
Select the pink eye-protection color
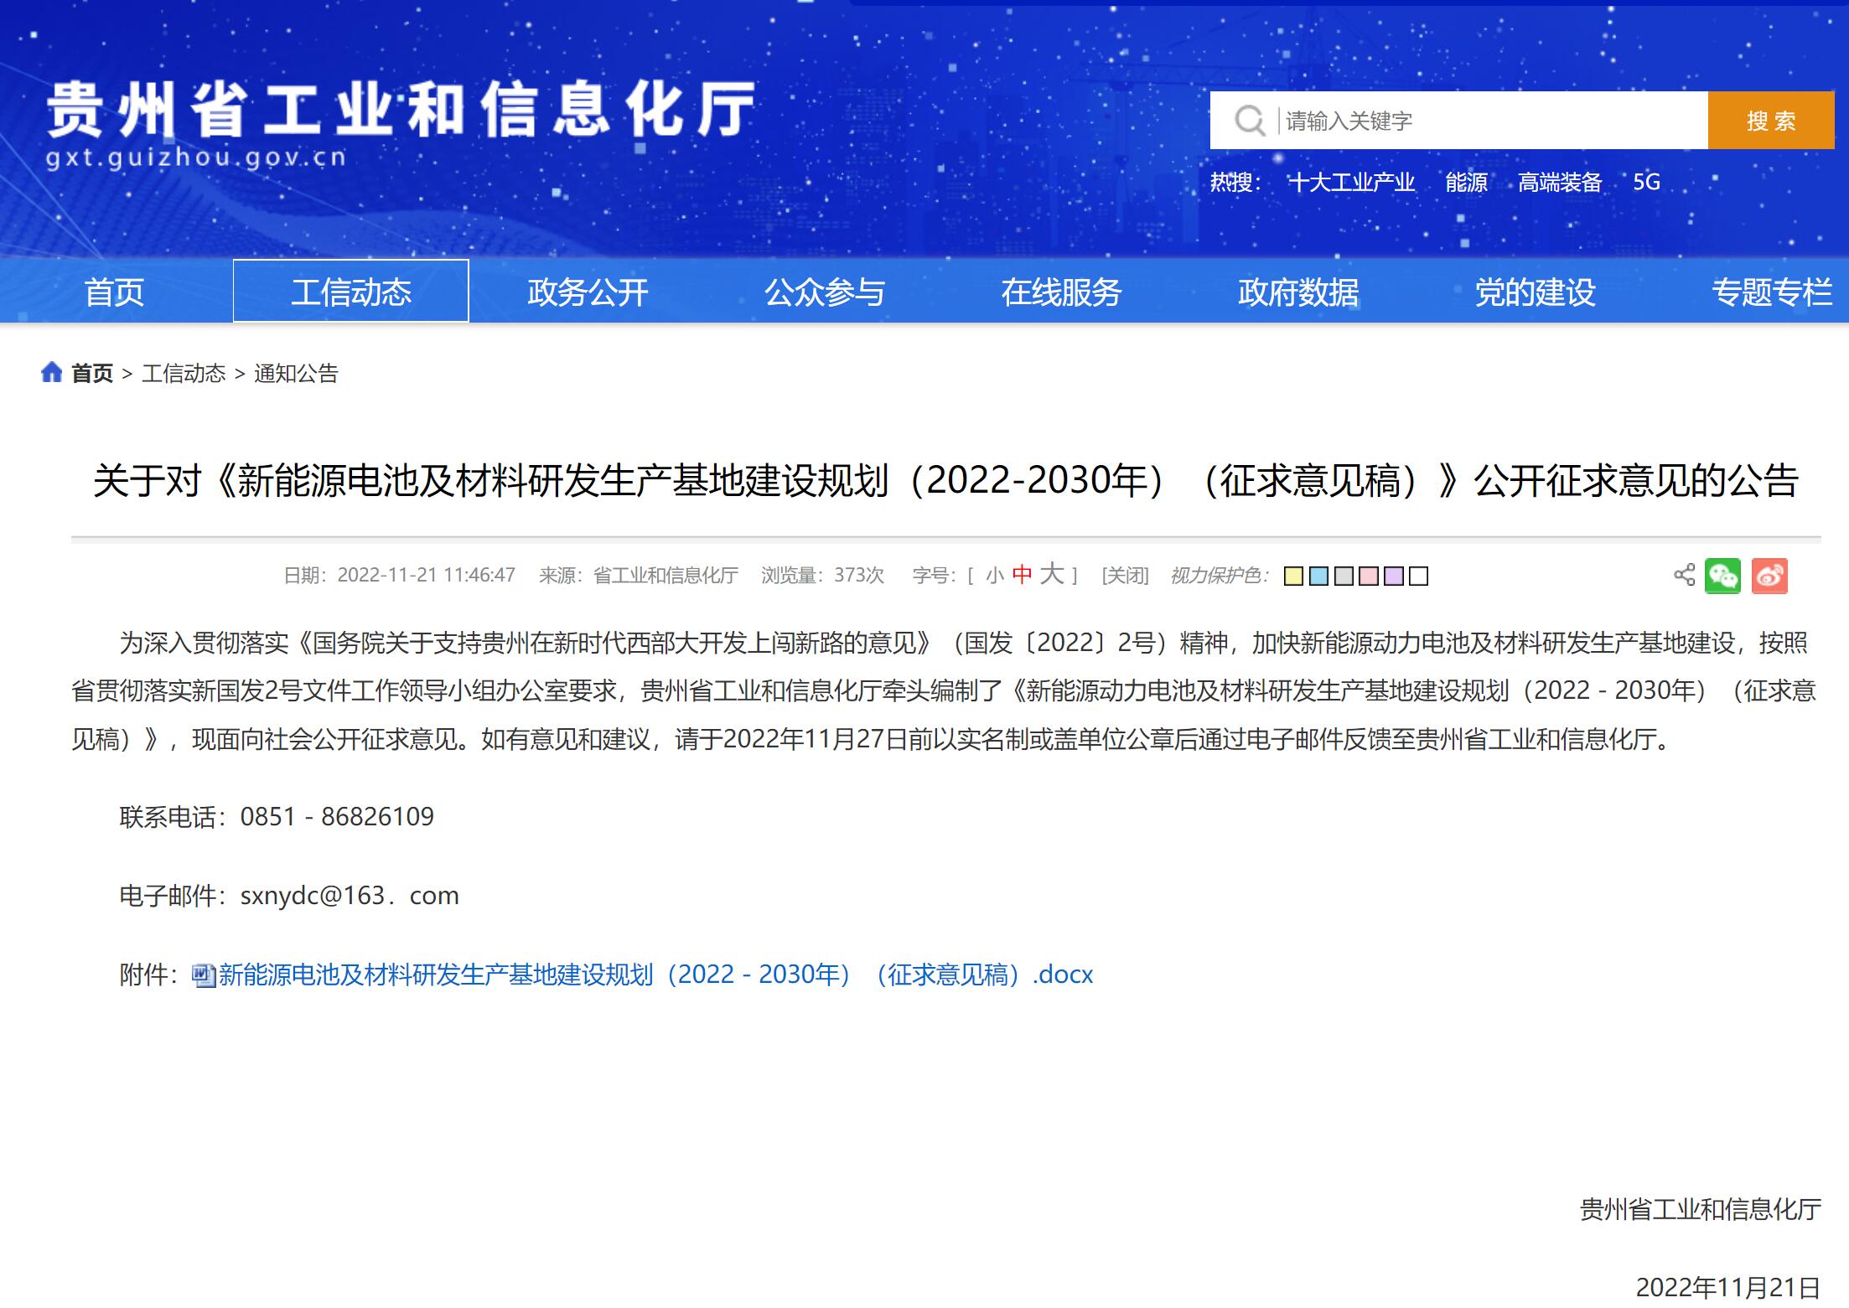pos(1369,576)
